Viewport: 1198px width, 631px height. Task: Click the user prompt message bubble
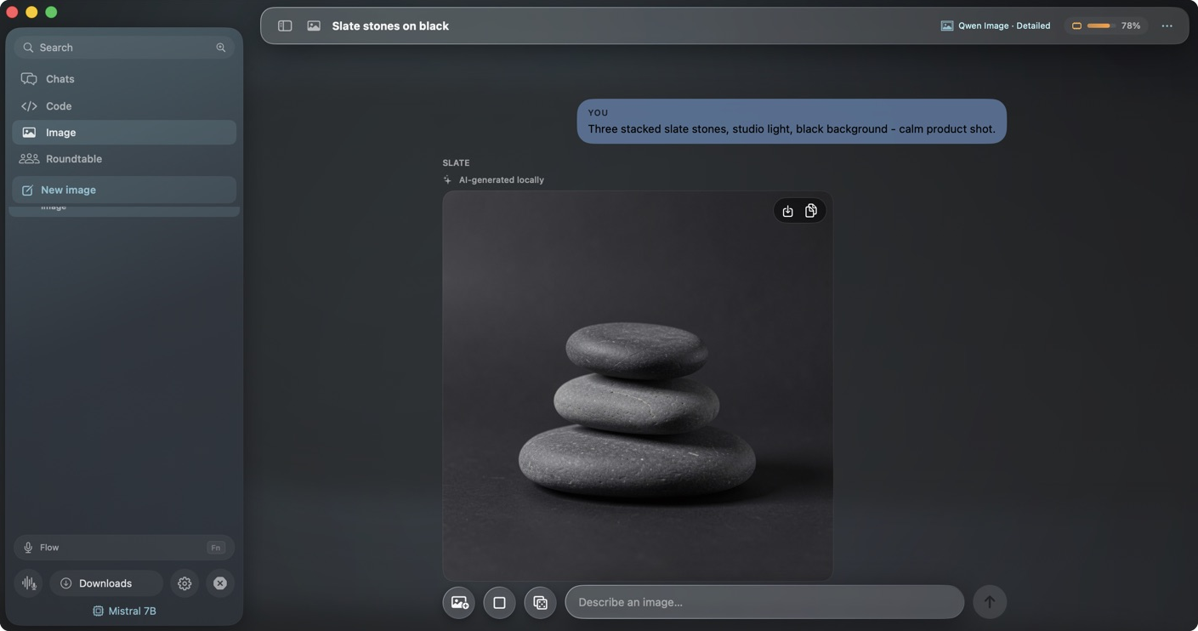coord(792,122)
